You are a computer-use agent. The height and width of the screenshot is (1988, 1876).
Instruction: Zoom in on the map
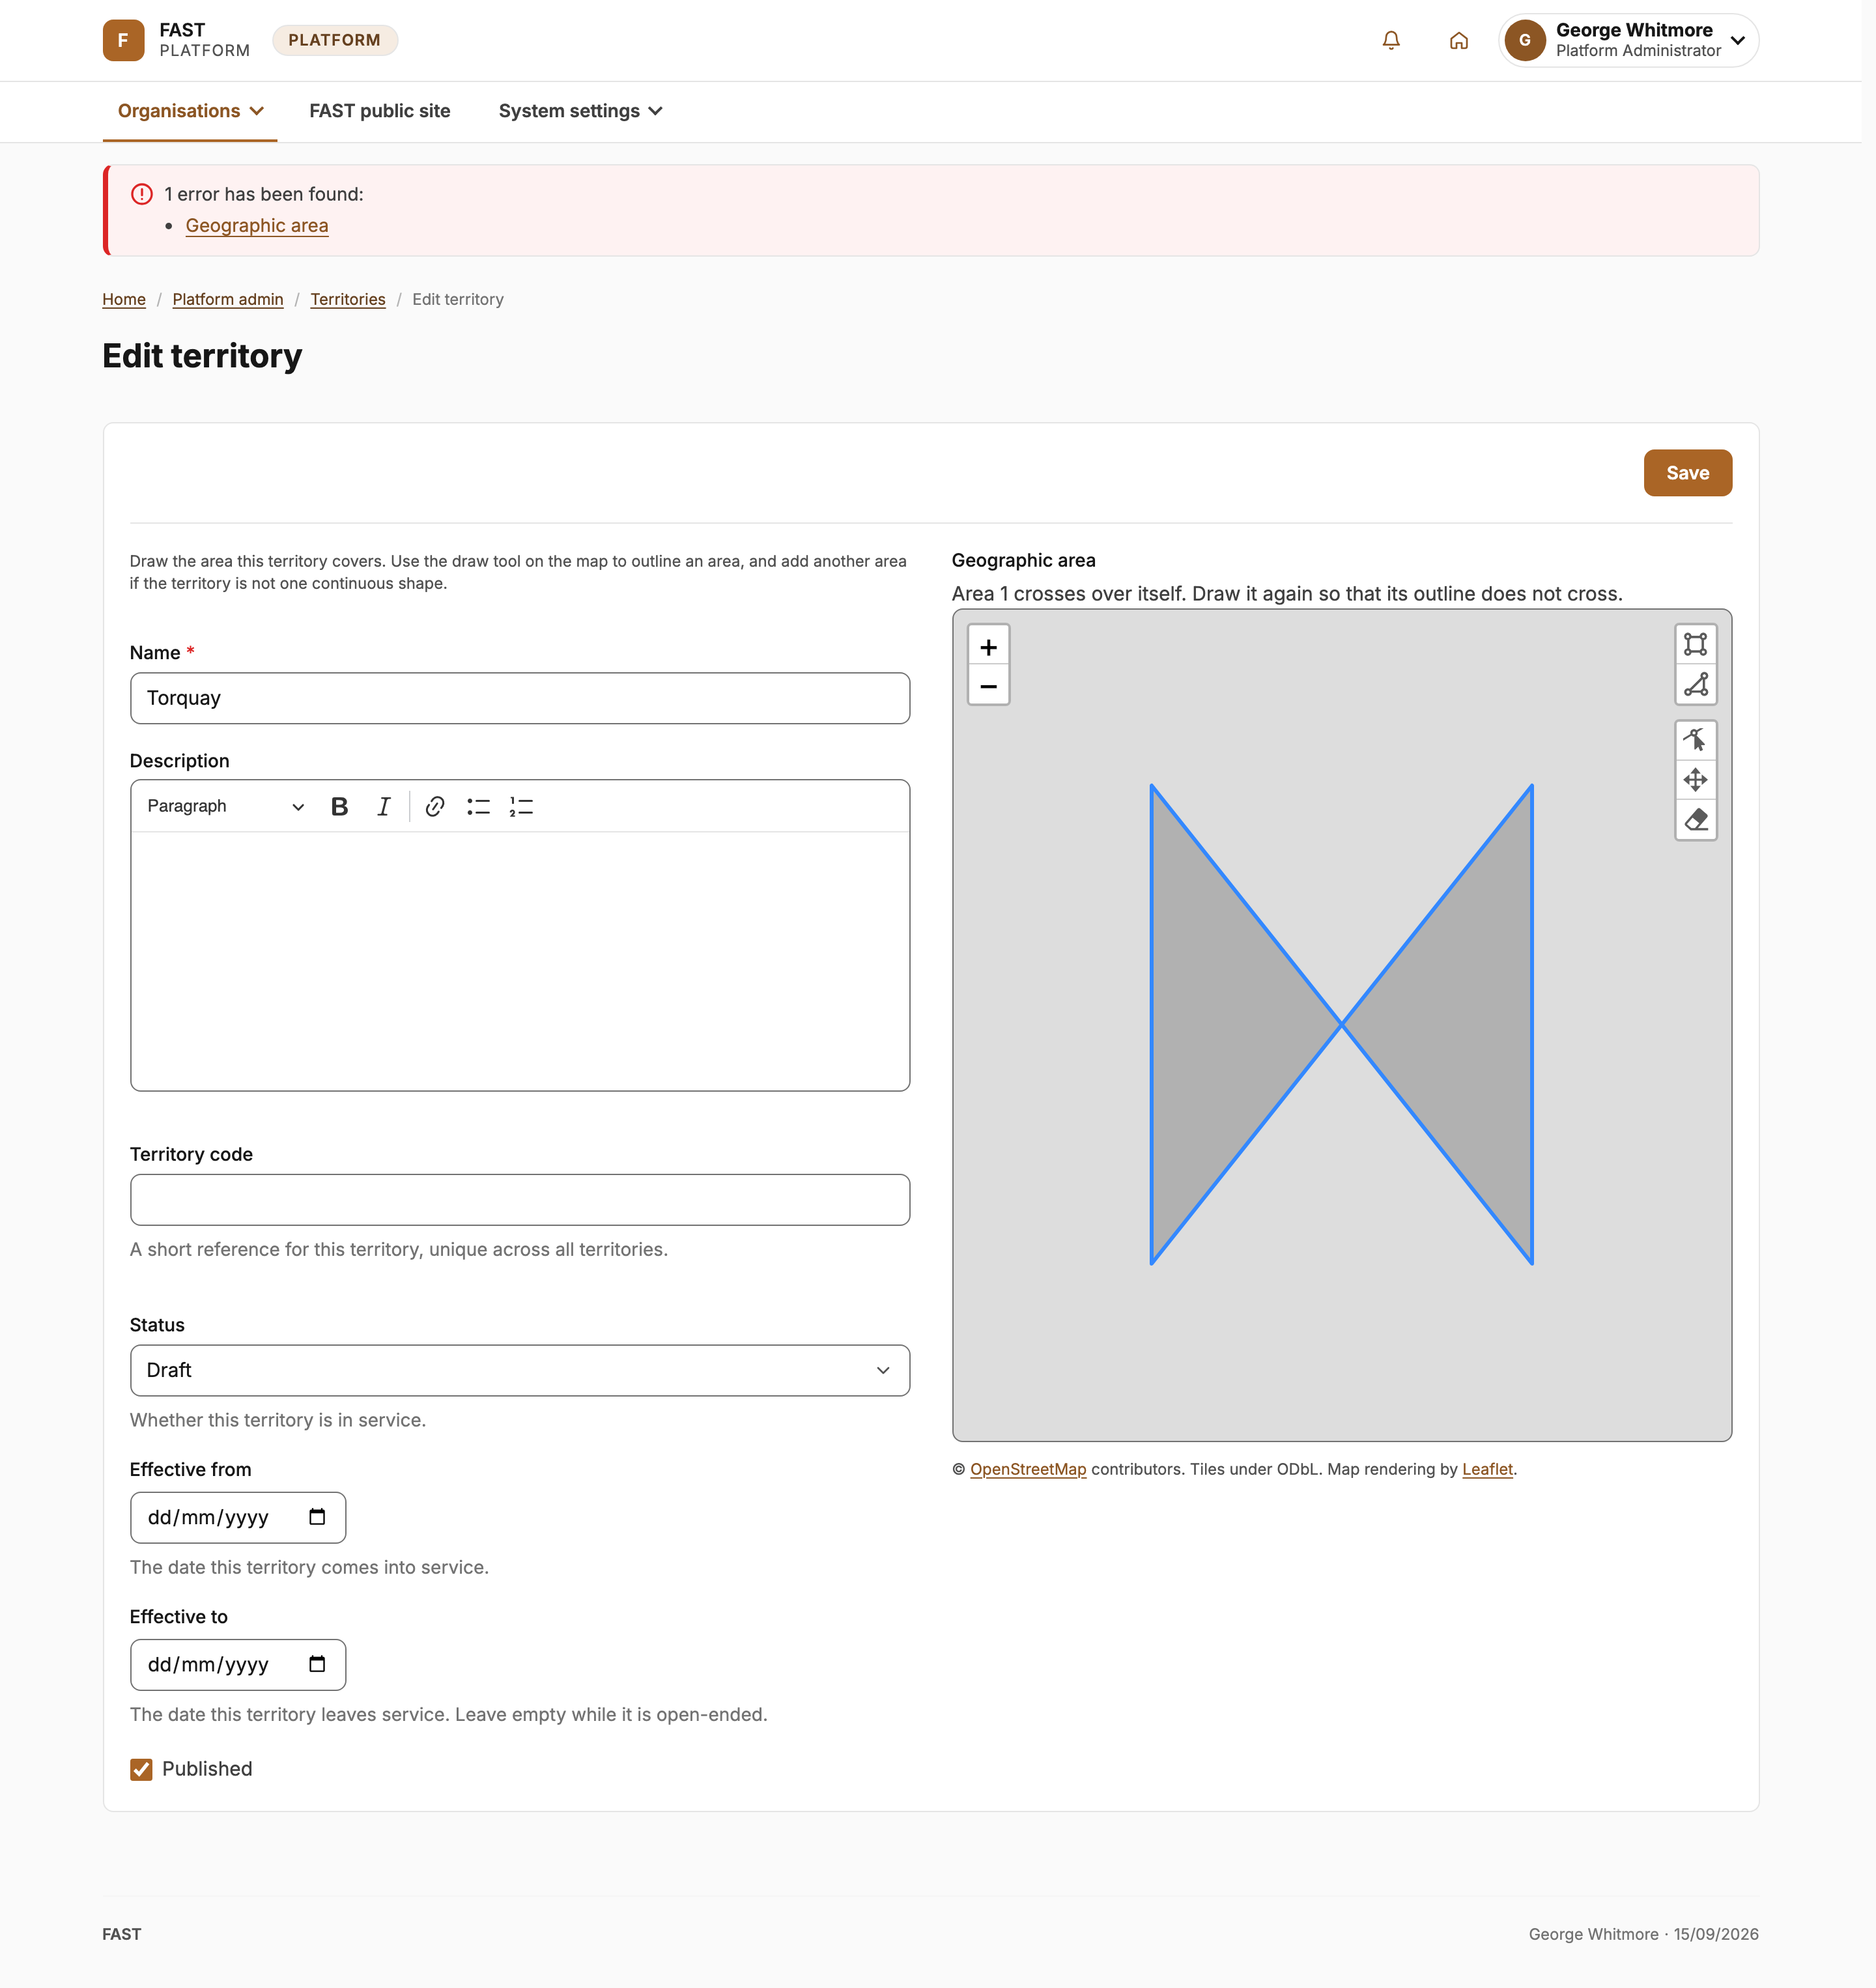tap(988, 647)
